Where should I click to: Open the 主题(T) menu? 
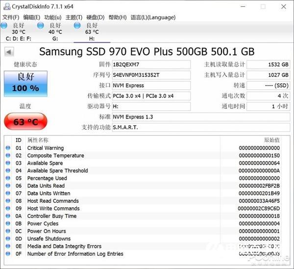74,18
